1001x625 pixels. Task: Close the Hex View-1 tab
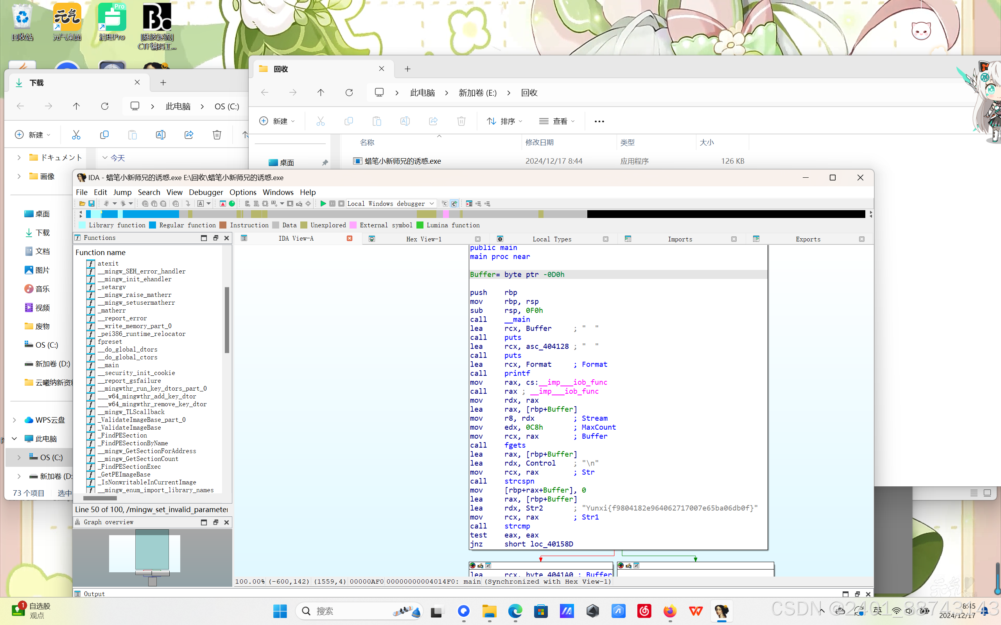[x=478, y=239]
